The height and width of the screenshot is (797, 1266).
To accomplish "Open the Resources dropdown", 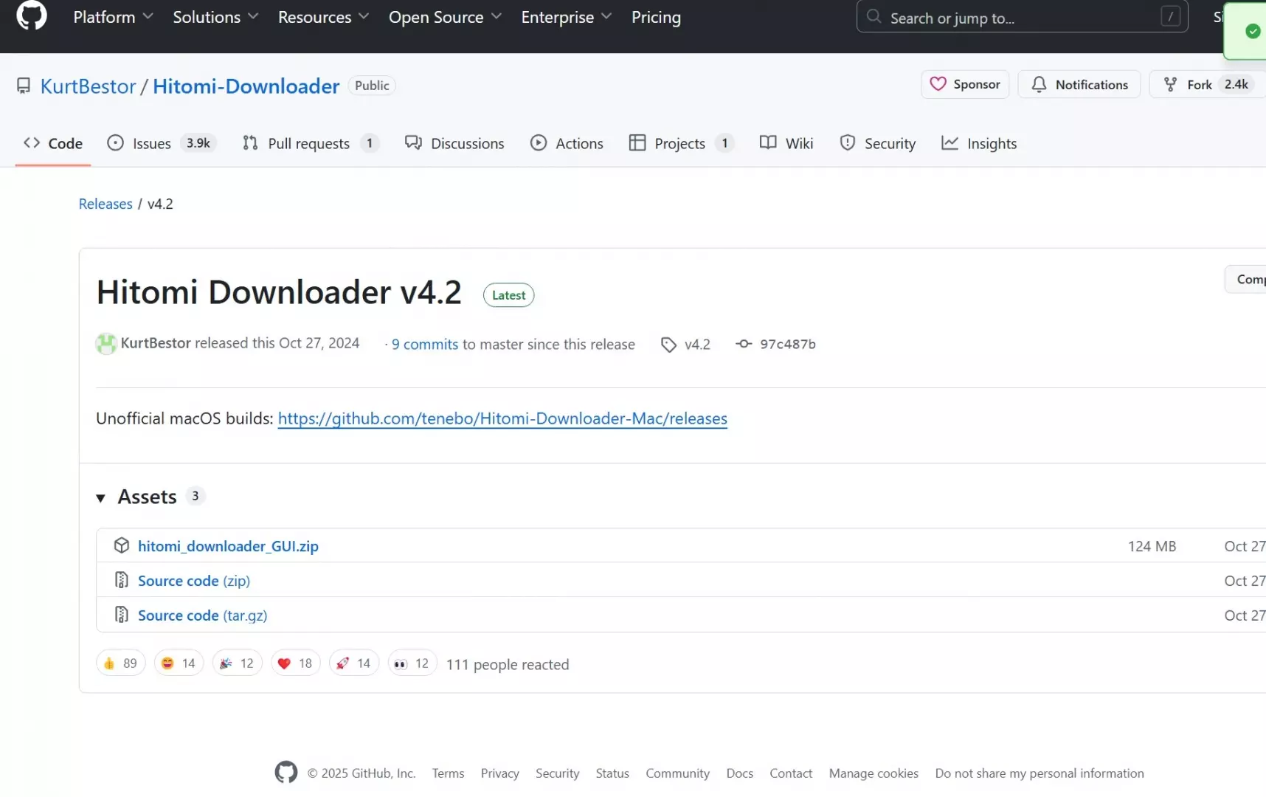I will 323,17.
